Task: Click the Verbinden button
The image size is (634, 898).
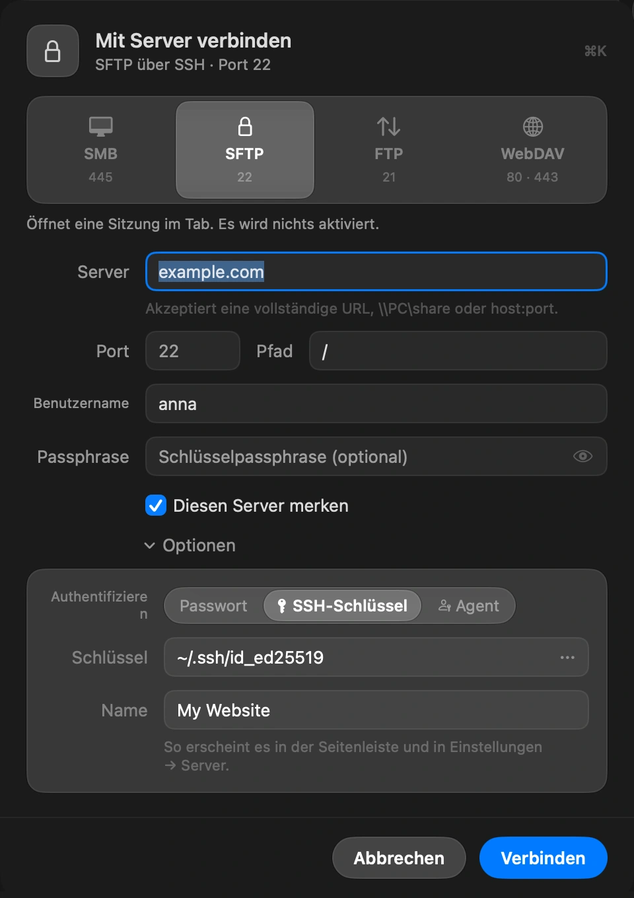Action: point(543,858)
